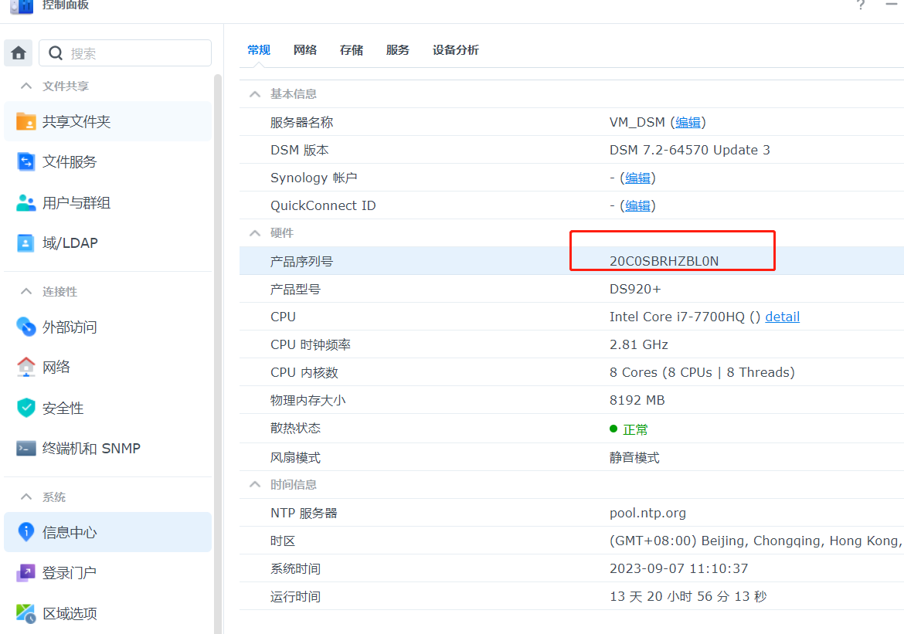Viewport: 904px width, 634px height.
Task: Click the 终端机和 SNMP terminal icon
Action: coord(26,449)
